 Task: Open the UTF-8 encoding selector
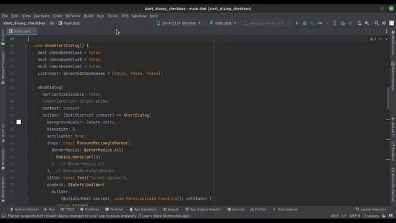(355, 216)
